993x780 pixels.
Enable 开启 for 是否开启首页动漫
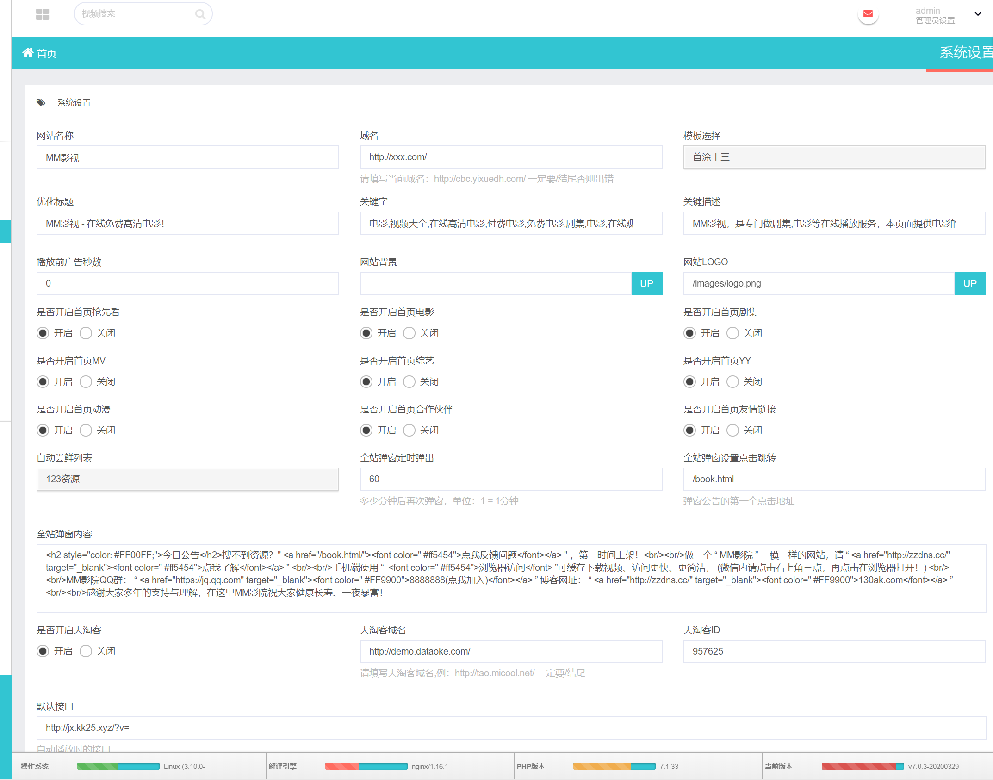point(43,430)
